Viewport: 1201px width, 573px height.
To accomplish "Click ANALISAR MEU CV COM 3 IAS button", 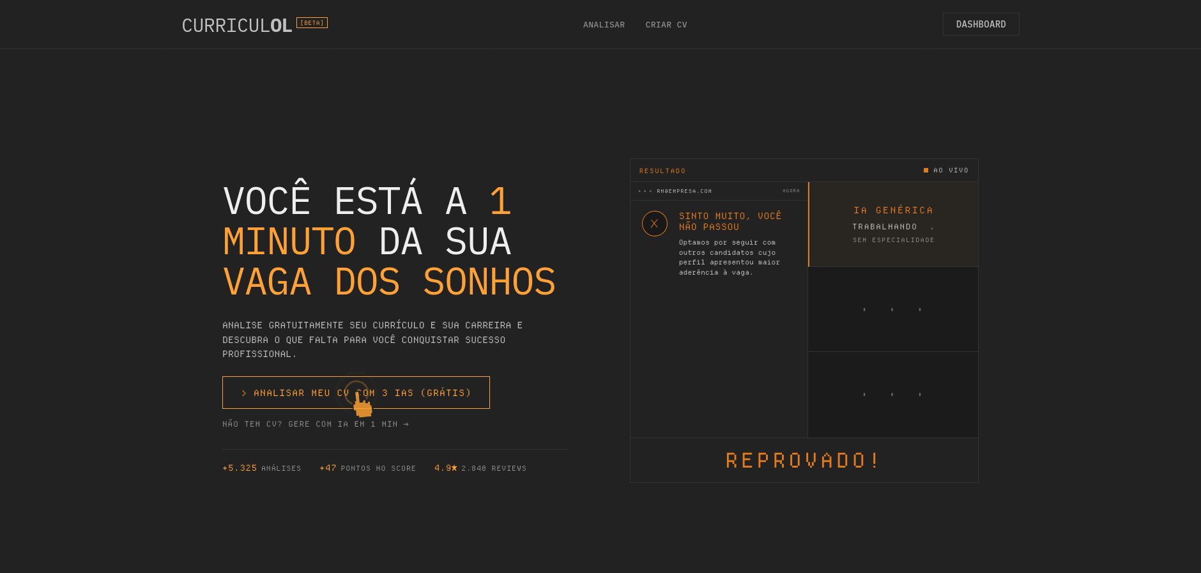I will tap(356, 392).
